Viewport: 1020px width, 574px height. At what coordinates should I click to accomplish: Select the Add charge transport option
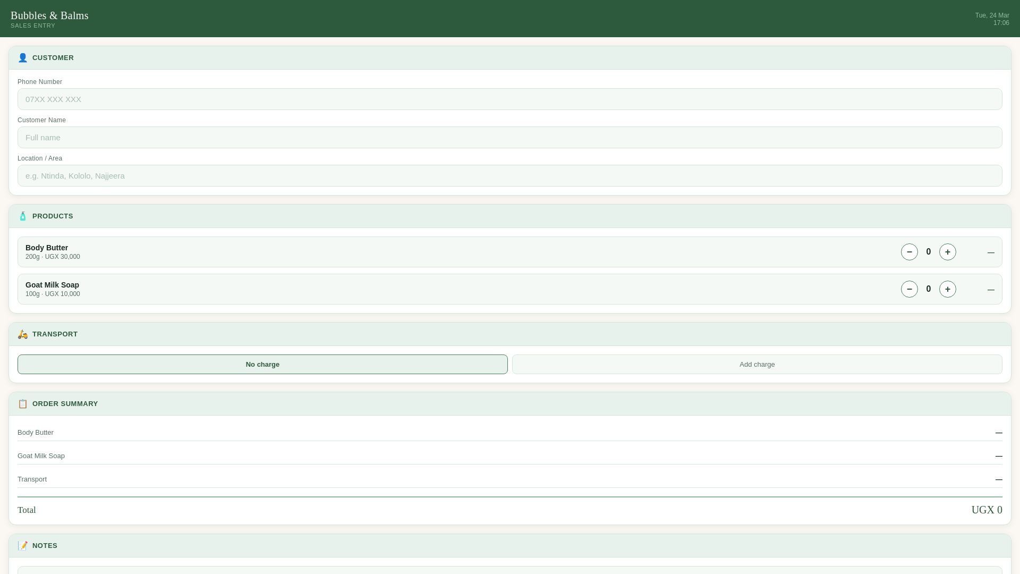point(757,365)
